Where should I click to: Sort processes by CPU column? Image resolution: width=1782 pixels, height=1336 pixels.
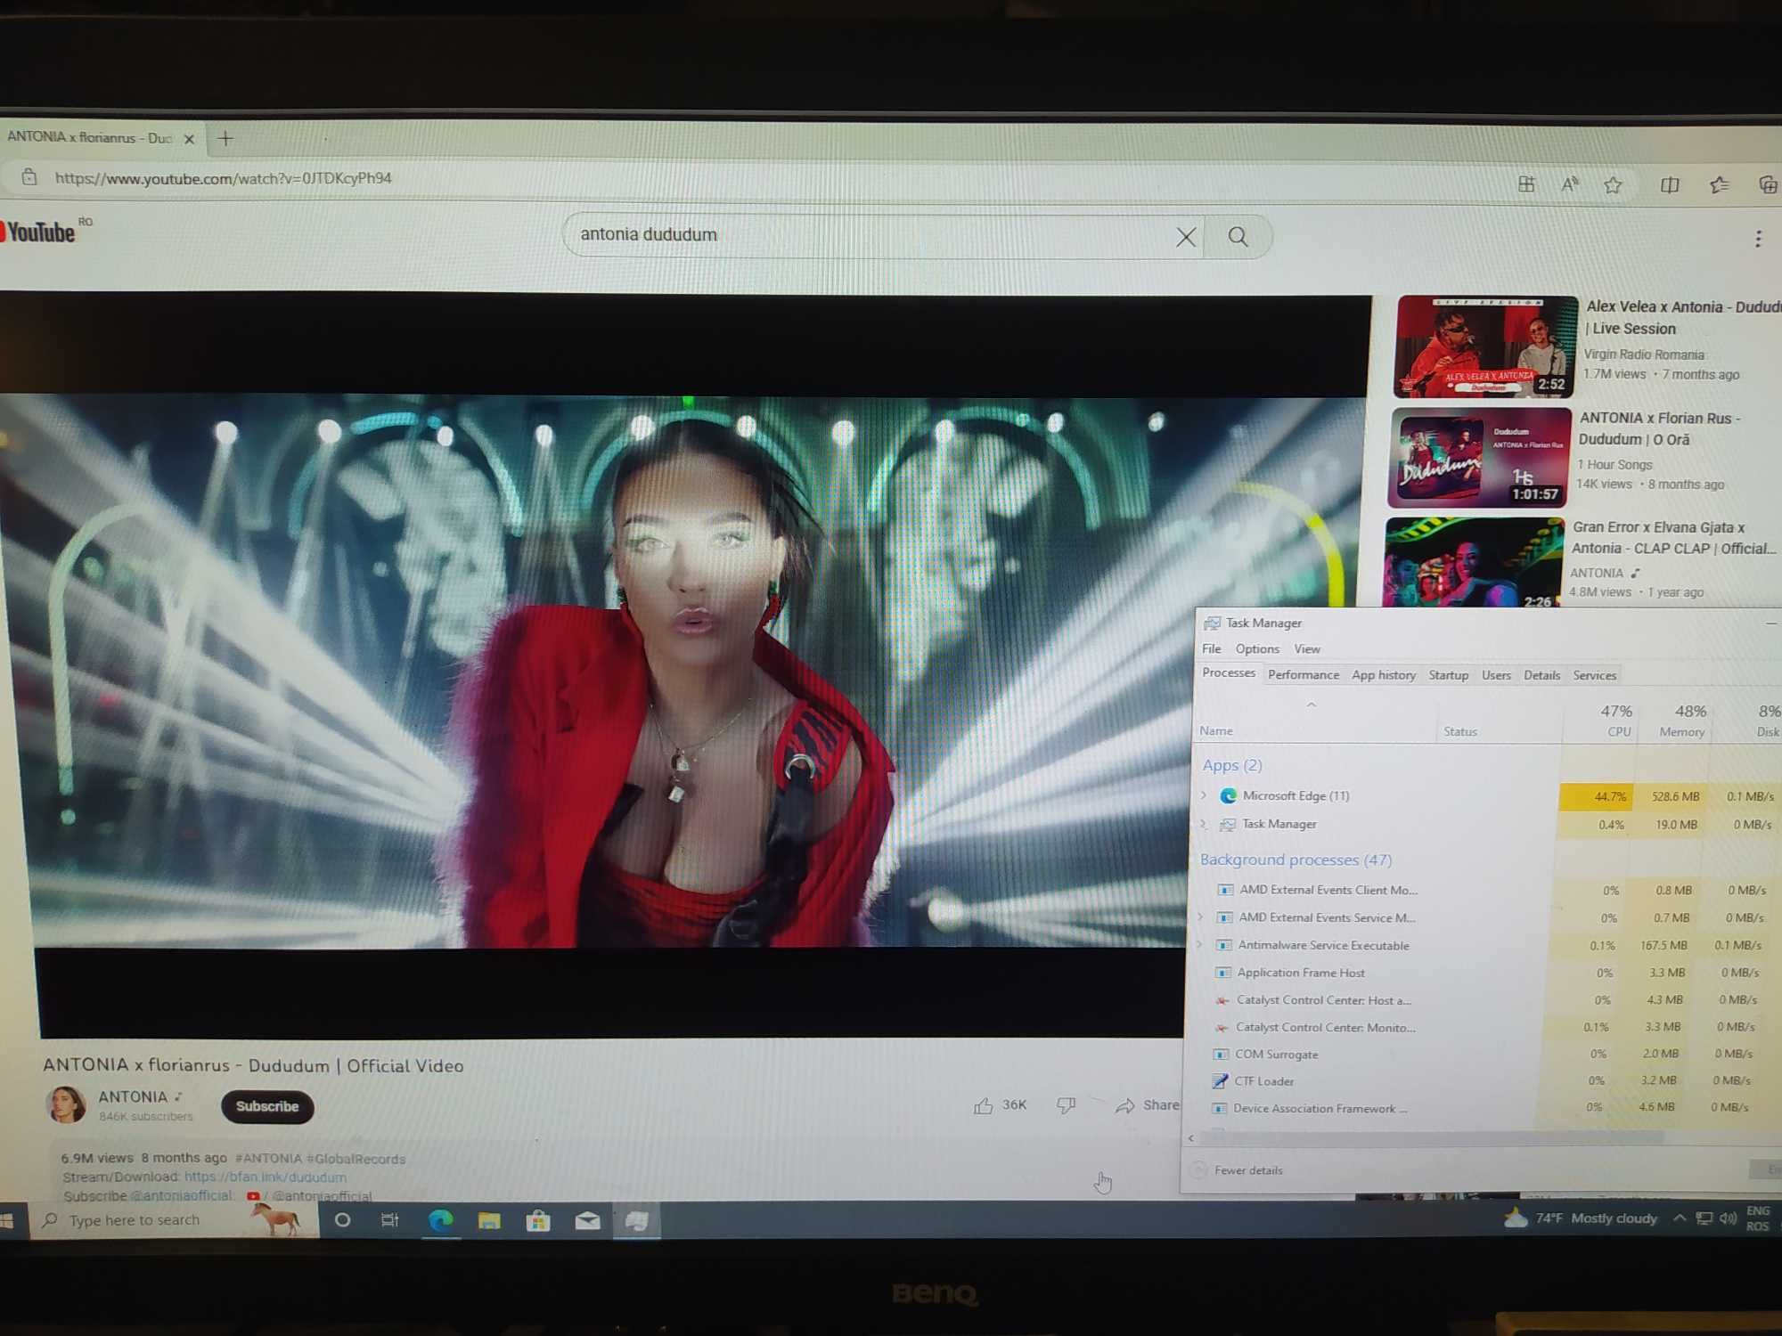(1599, 721)
